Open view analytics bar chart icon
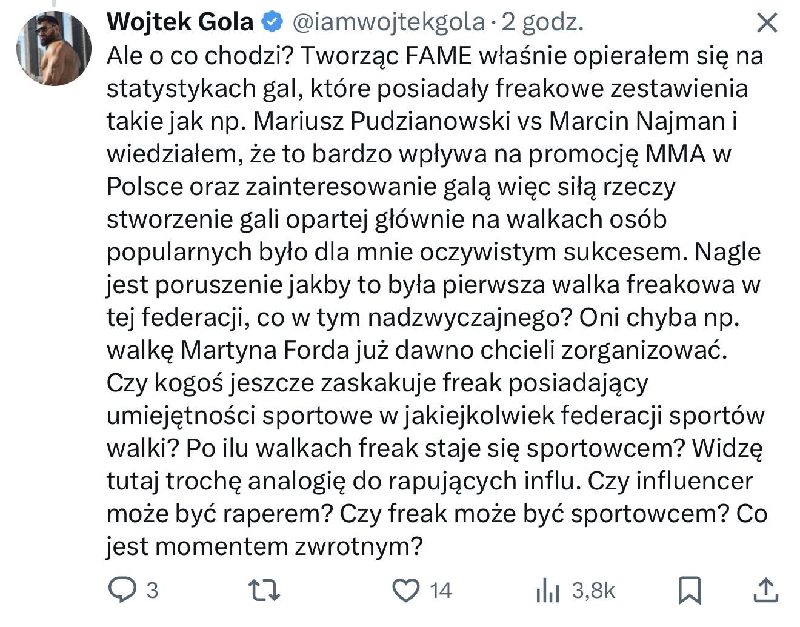The width and height of the screenshot is (800, 627). pos(547,591)
